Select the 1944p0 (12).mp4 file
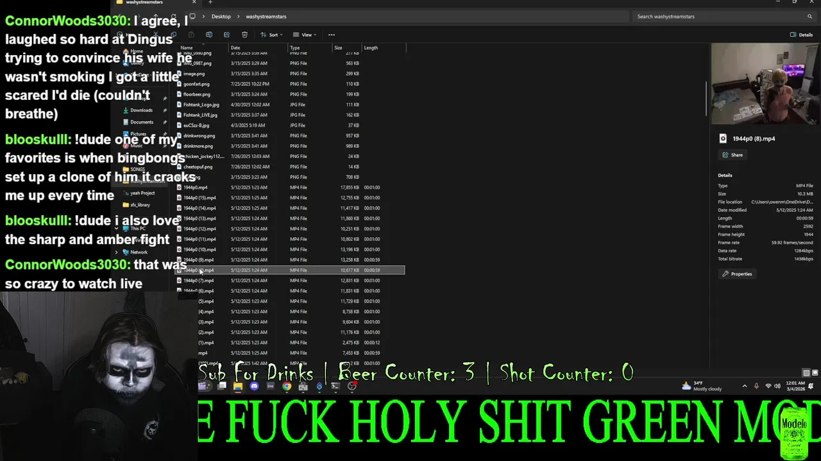Screen dimensions: 821x461 point(292,229)
